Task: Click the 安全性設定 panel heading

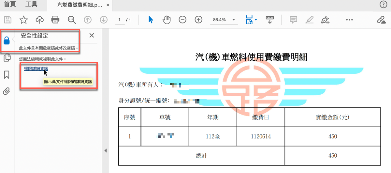Action: pyautogui.click(x=34, y=36)
